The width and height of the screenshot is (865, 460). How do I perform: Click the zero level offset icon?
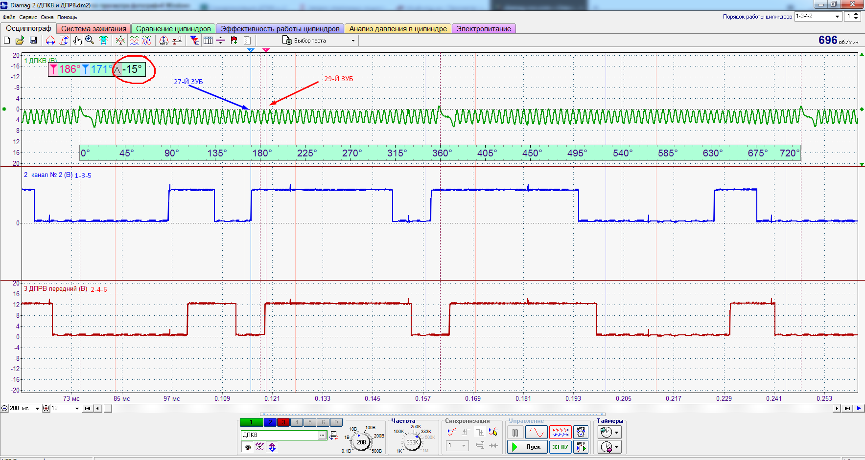(177, 40)
